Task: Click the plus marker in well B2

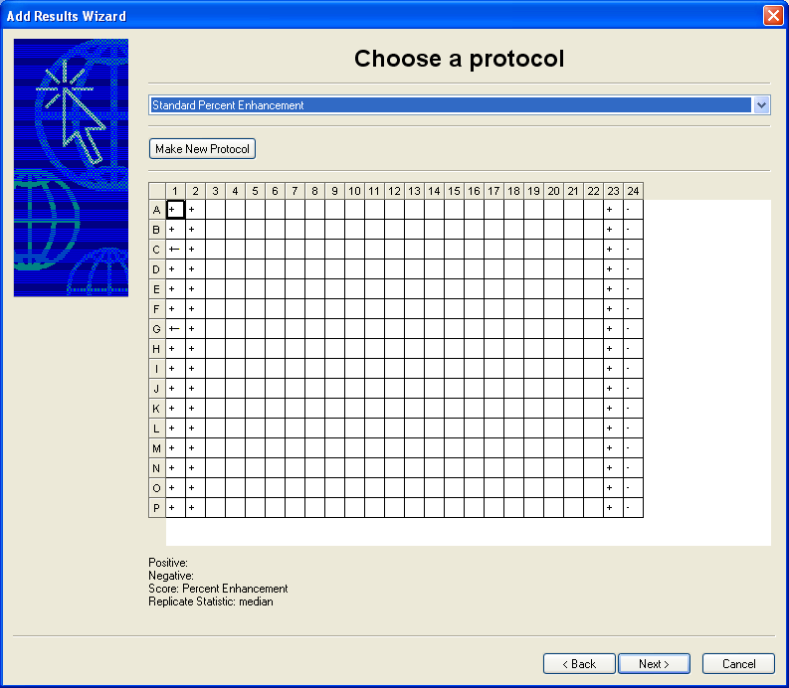Action: 195,230
